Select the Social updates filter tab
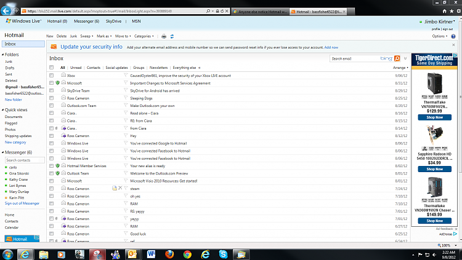Screen dimensions: 462x260 point(116,68)
